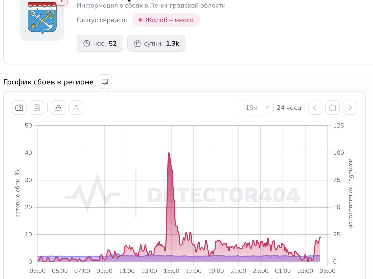Select the час: 52 counter button
373x279 pixels.
[x=100, y=43]
